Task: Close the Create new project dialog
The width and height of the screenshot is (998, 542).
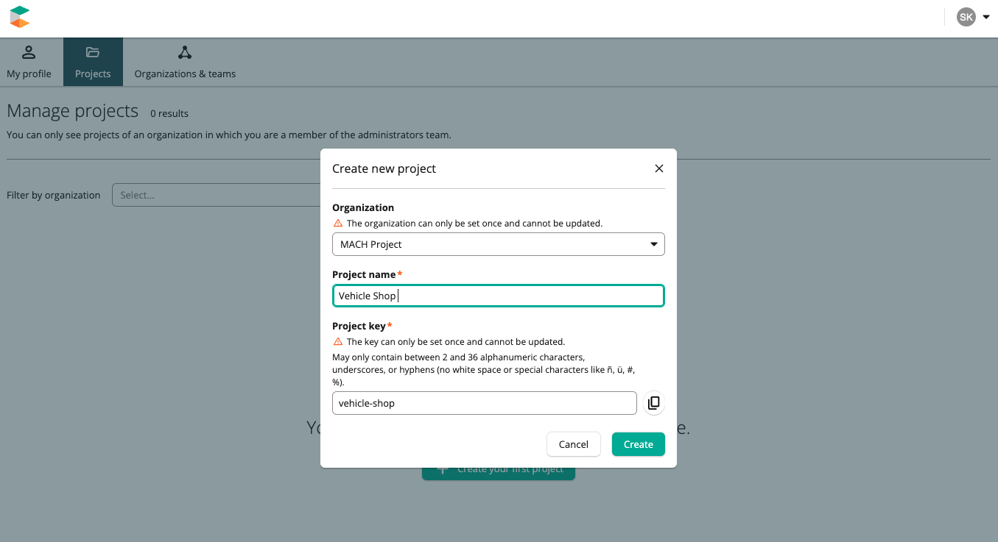Action: pos(658,168)
